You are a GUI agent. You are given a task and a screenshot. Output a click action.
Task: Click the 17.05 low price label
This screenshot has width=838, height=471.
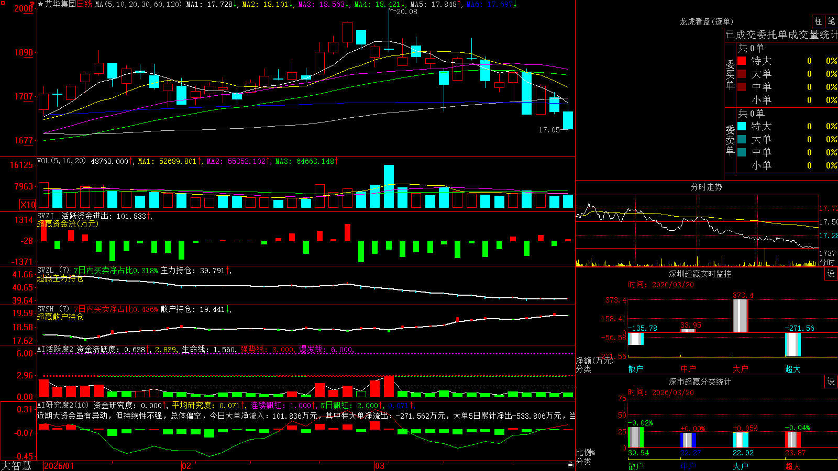[x=549, y=130]
